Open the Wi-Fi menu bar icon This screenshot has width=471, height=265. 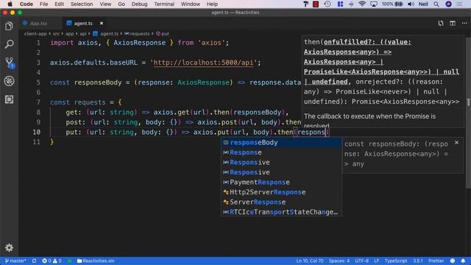(362, 4)
